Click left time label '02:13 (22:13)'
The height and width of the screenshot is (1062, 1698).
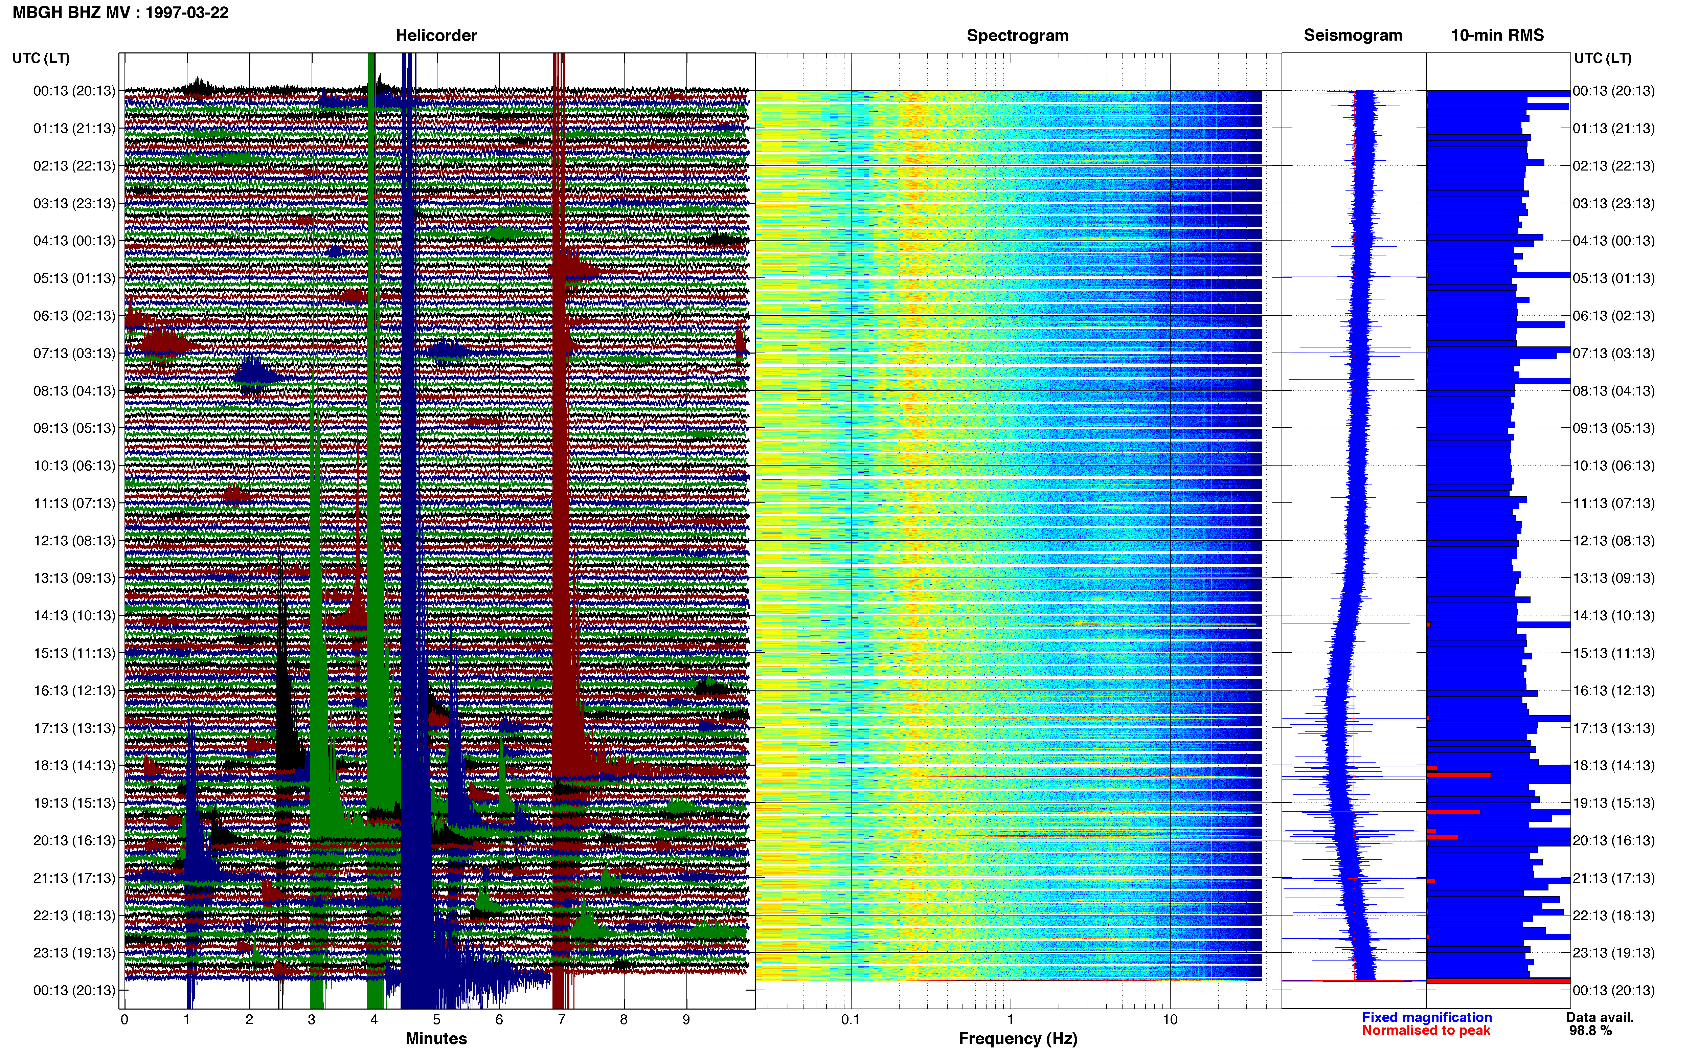point(74,166)
